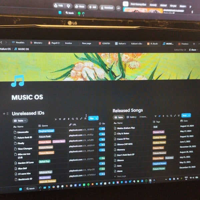Show hidden tray icons chevron

click(166, 179)
